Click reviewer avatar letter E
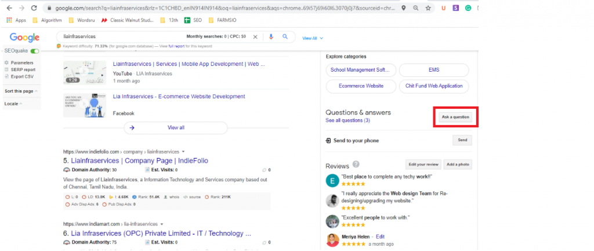The height and width of the screenshot is (251, 594). [x=332, y=180]
